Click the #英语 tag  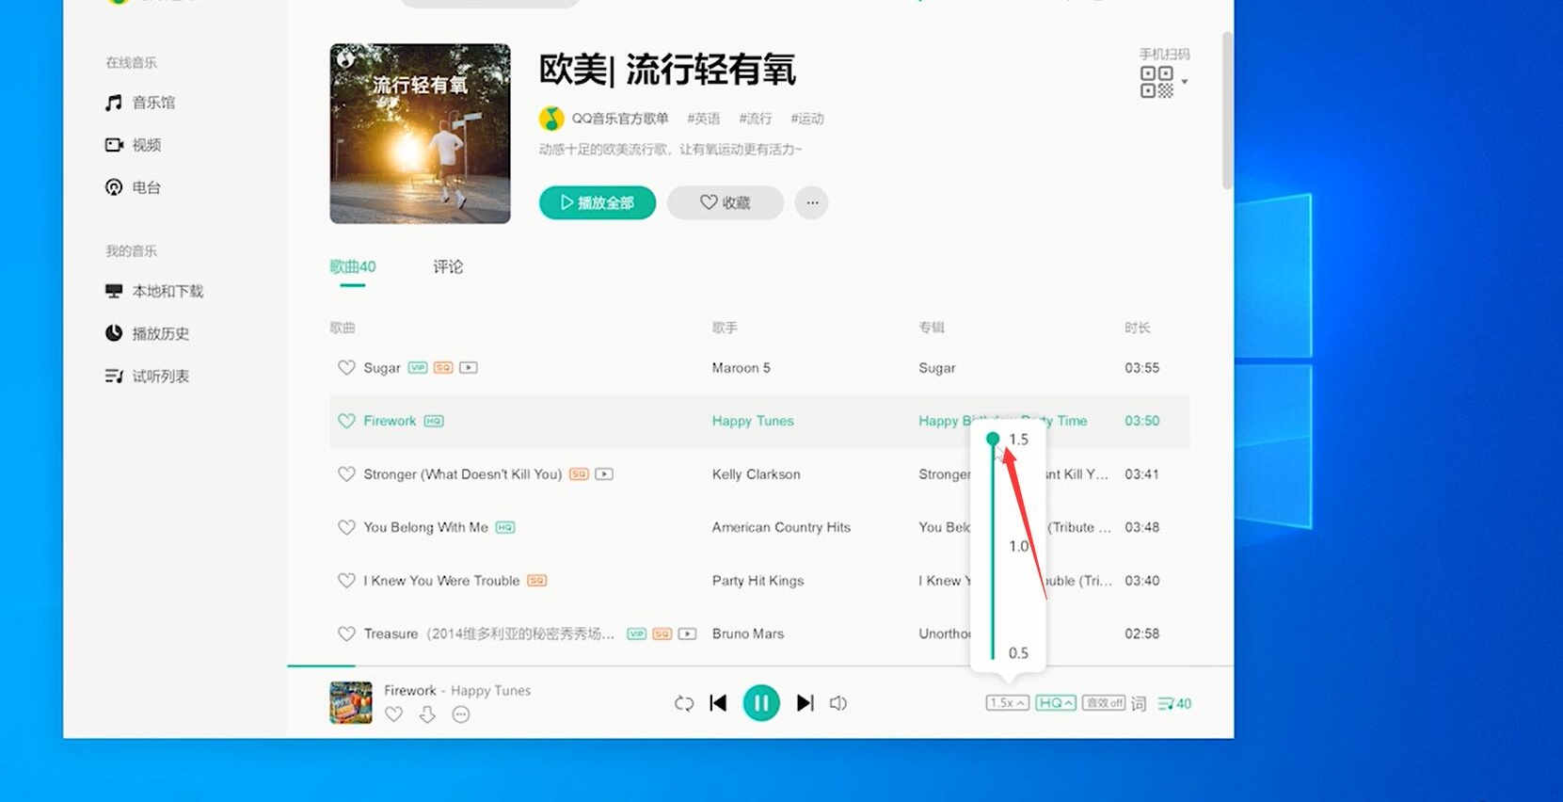pos(703,119)
